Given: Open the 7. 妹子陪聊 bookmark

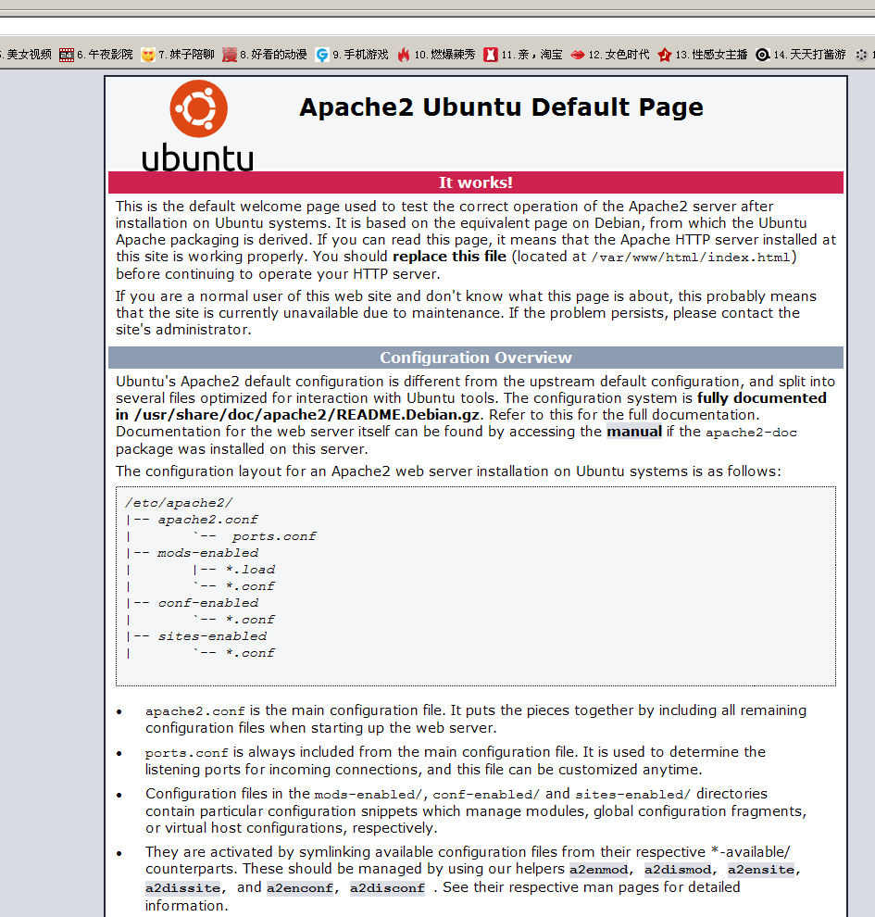Looking at the screenshot, I should 179,55.
